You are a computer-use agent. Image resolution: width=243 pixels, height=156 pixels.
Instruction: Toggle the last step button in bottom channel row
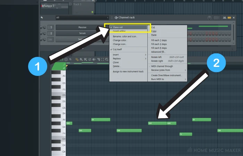[229, 40]
